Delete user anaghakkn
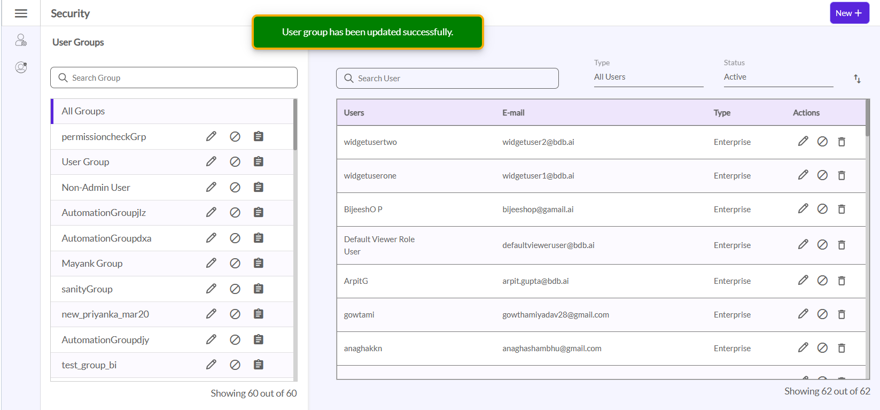This screenshot has width=880, height=410. click(842, 348)
